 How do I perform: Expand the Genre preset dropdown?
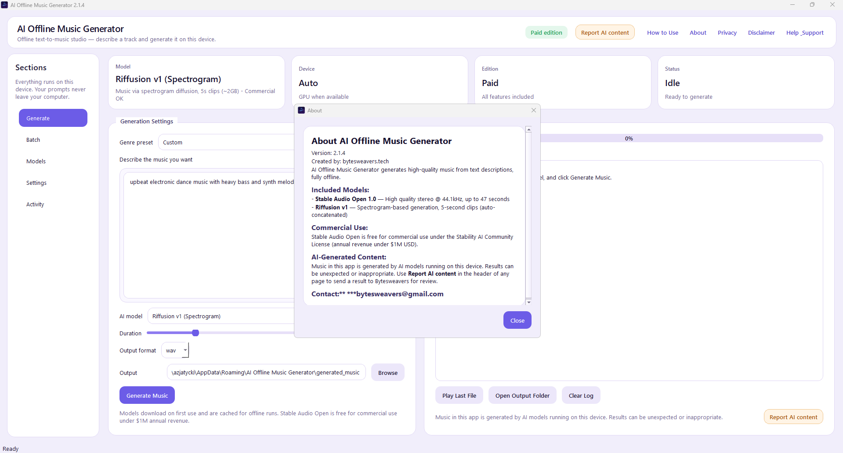(x=226, y=142)
